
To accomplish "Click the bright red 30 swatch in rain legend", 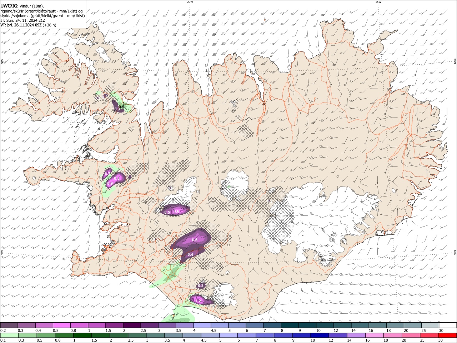I will [447, 335].
